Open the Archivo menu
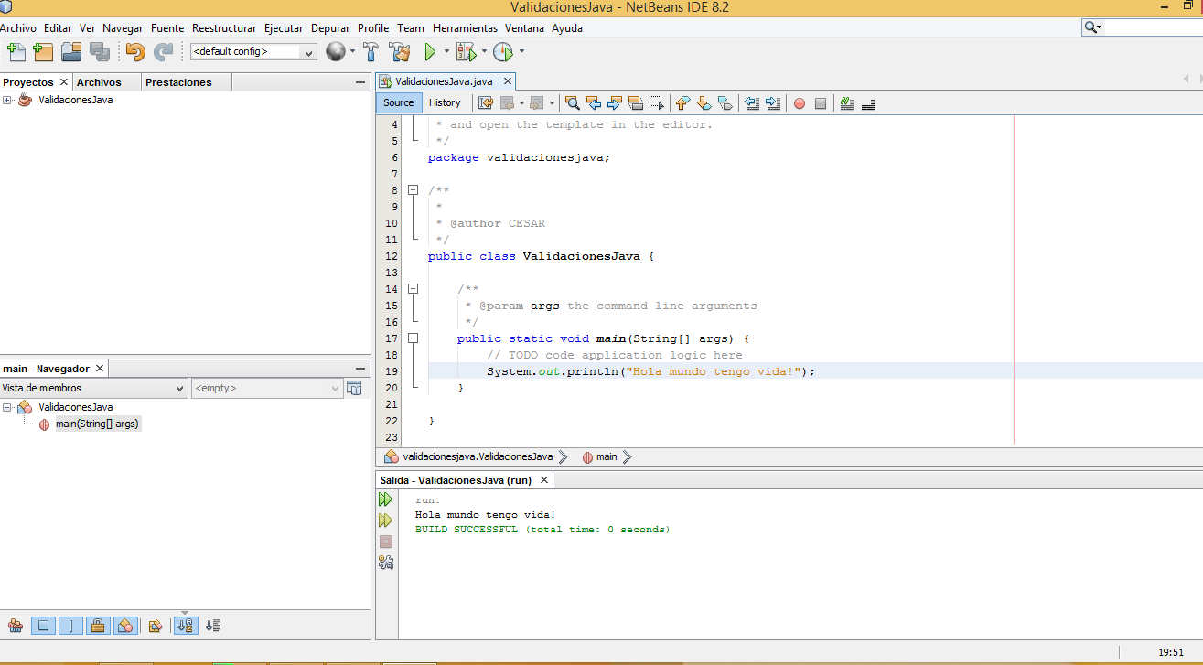1203x665 pixels. tap(18, 28)
